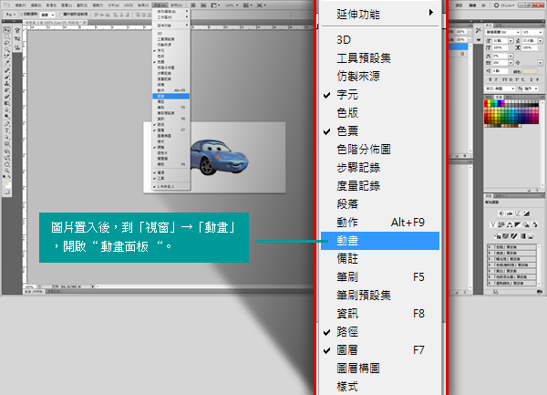Add a Vibrance adjustment layer

[493, 224]
